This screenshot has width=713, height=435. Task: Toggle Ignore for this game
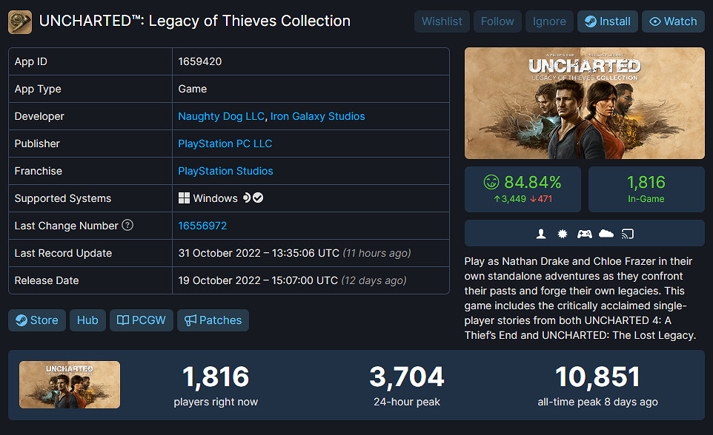549,21
